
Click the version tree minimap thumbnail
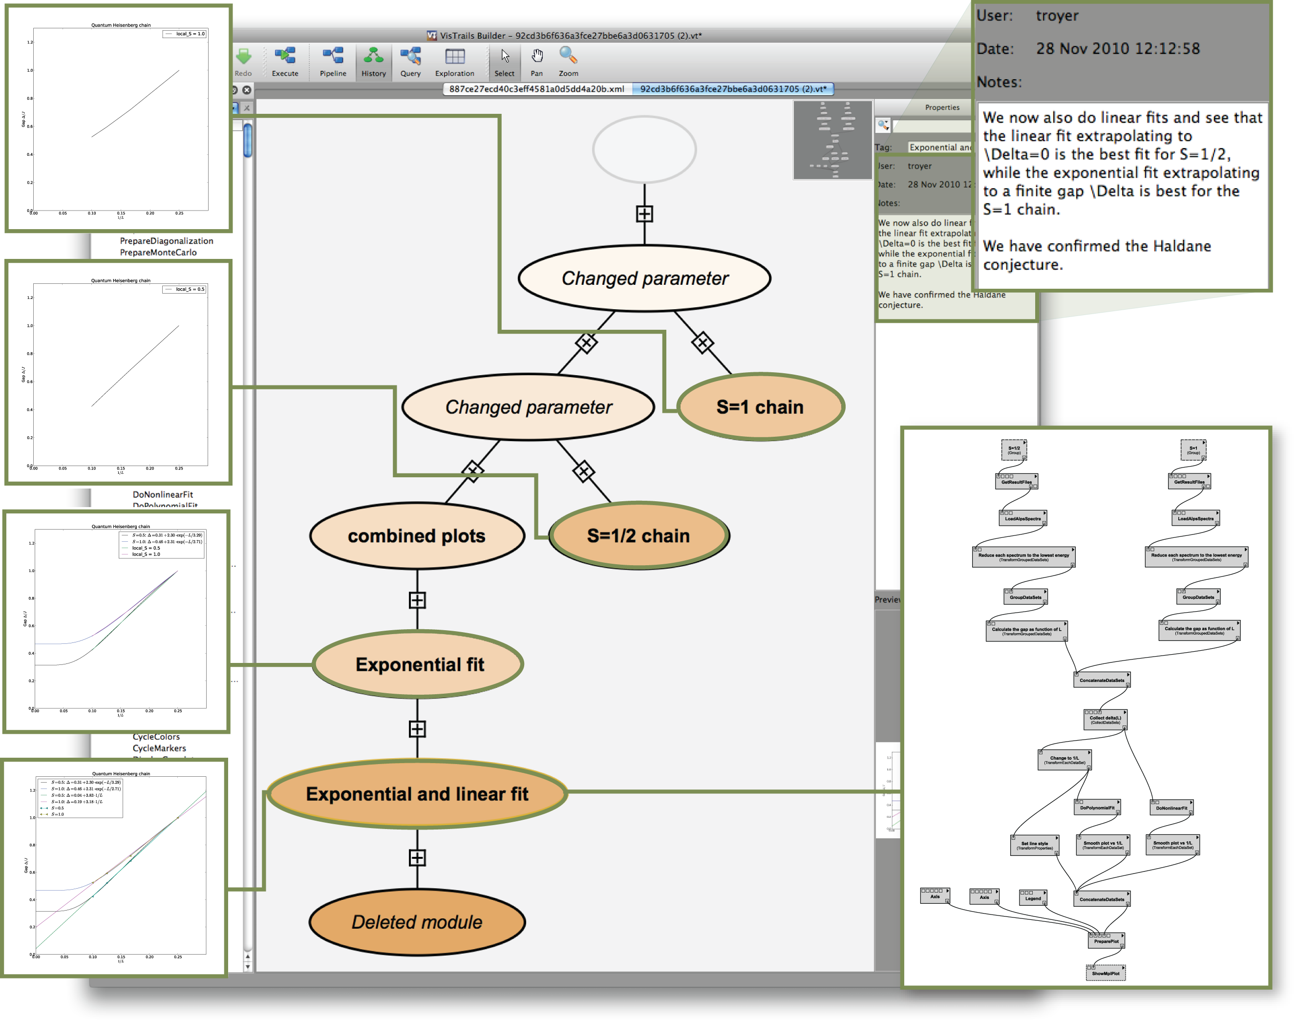832,140
